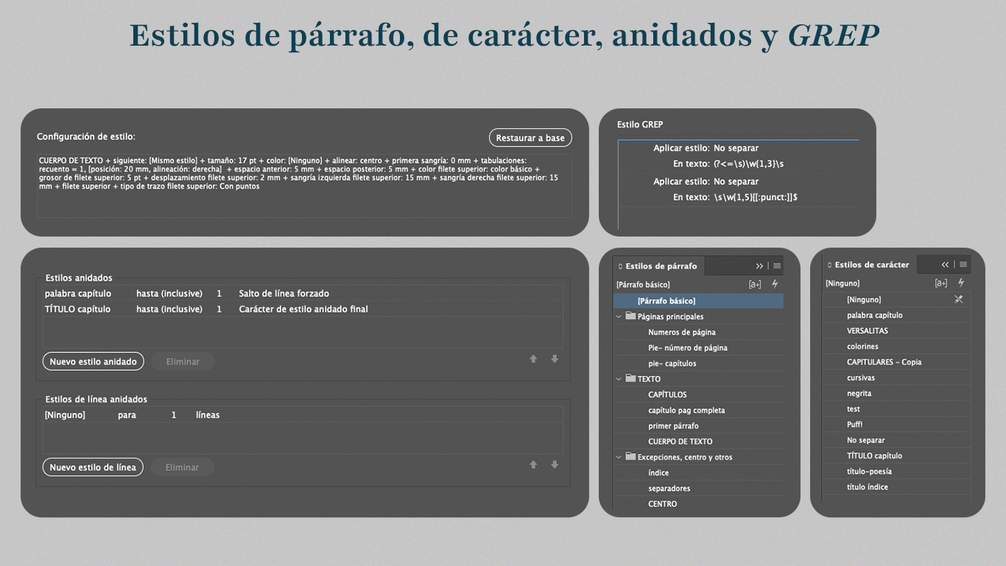Screen dimensions: 1006x566
Task: Switch to the Estilos de carácter tab
Action: 871,265
